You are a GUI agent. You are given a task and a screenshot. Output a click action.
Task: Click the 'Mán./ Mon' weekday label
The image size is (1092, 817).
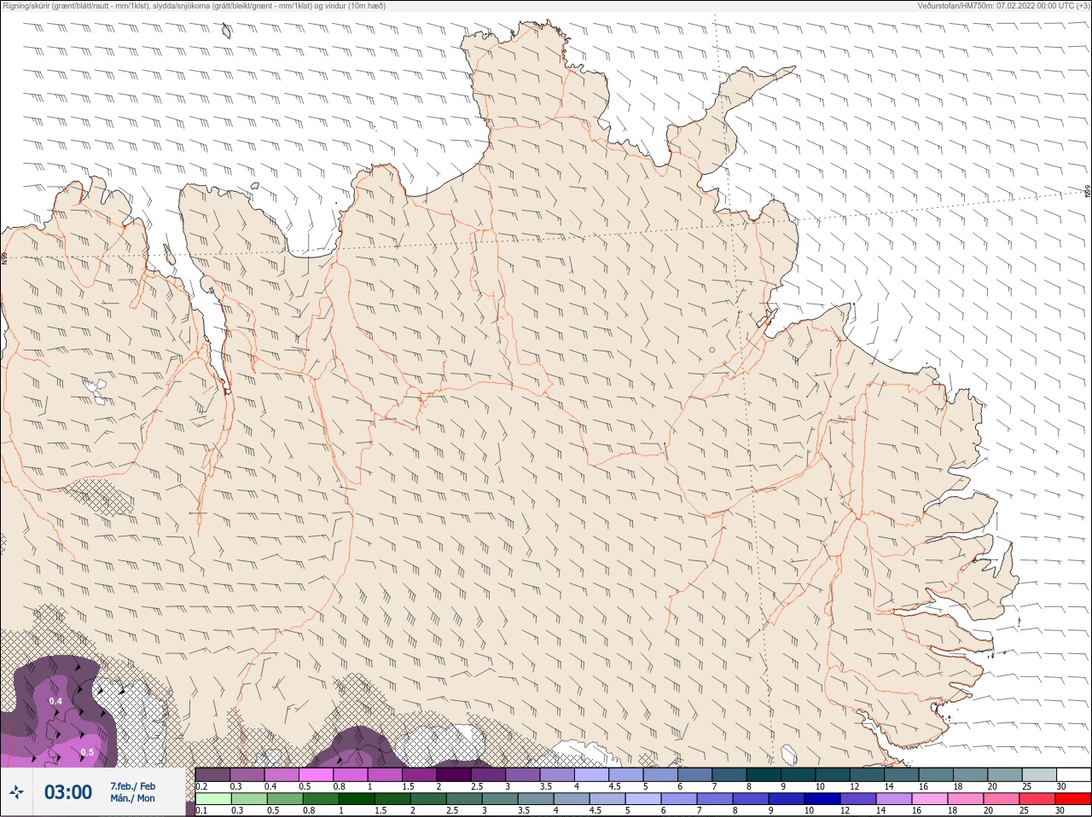tap(133, 799)
